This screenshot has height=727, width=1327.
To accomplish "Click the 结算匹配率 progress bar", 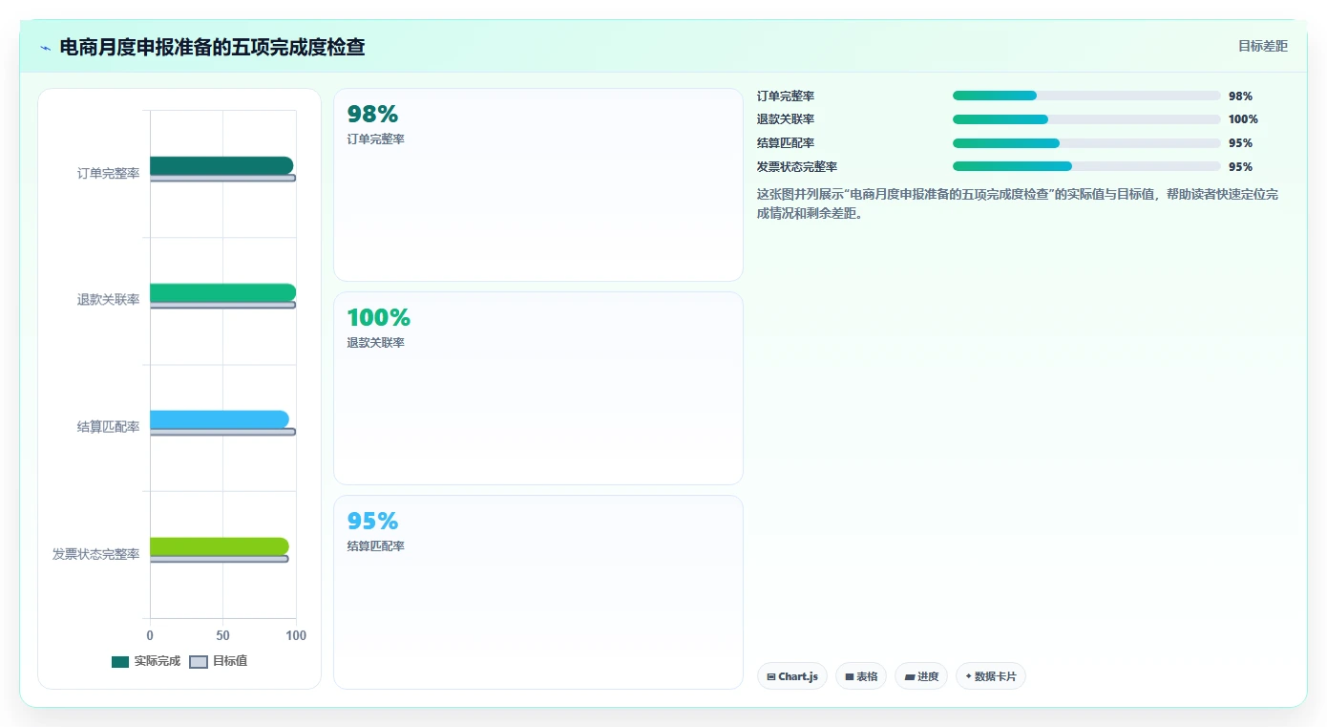I will click(x=1086, y=143).
